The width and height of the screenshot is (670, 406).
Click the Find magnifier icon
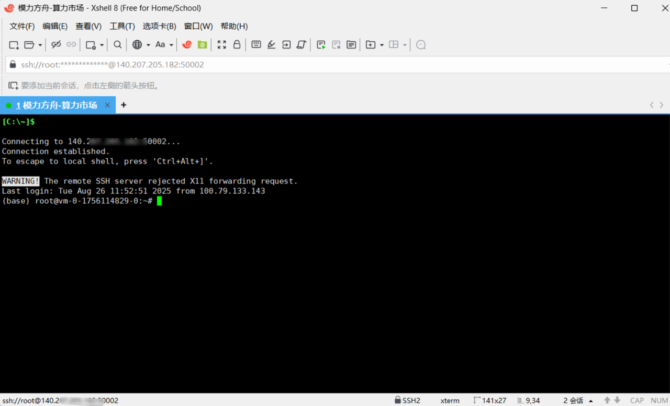pos(118,45)
